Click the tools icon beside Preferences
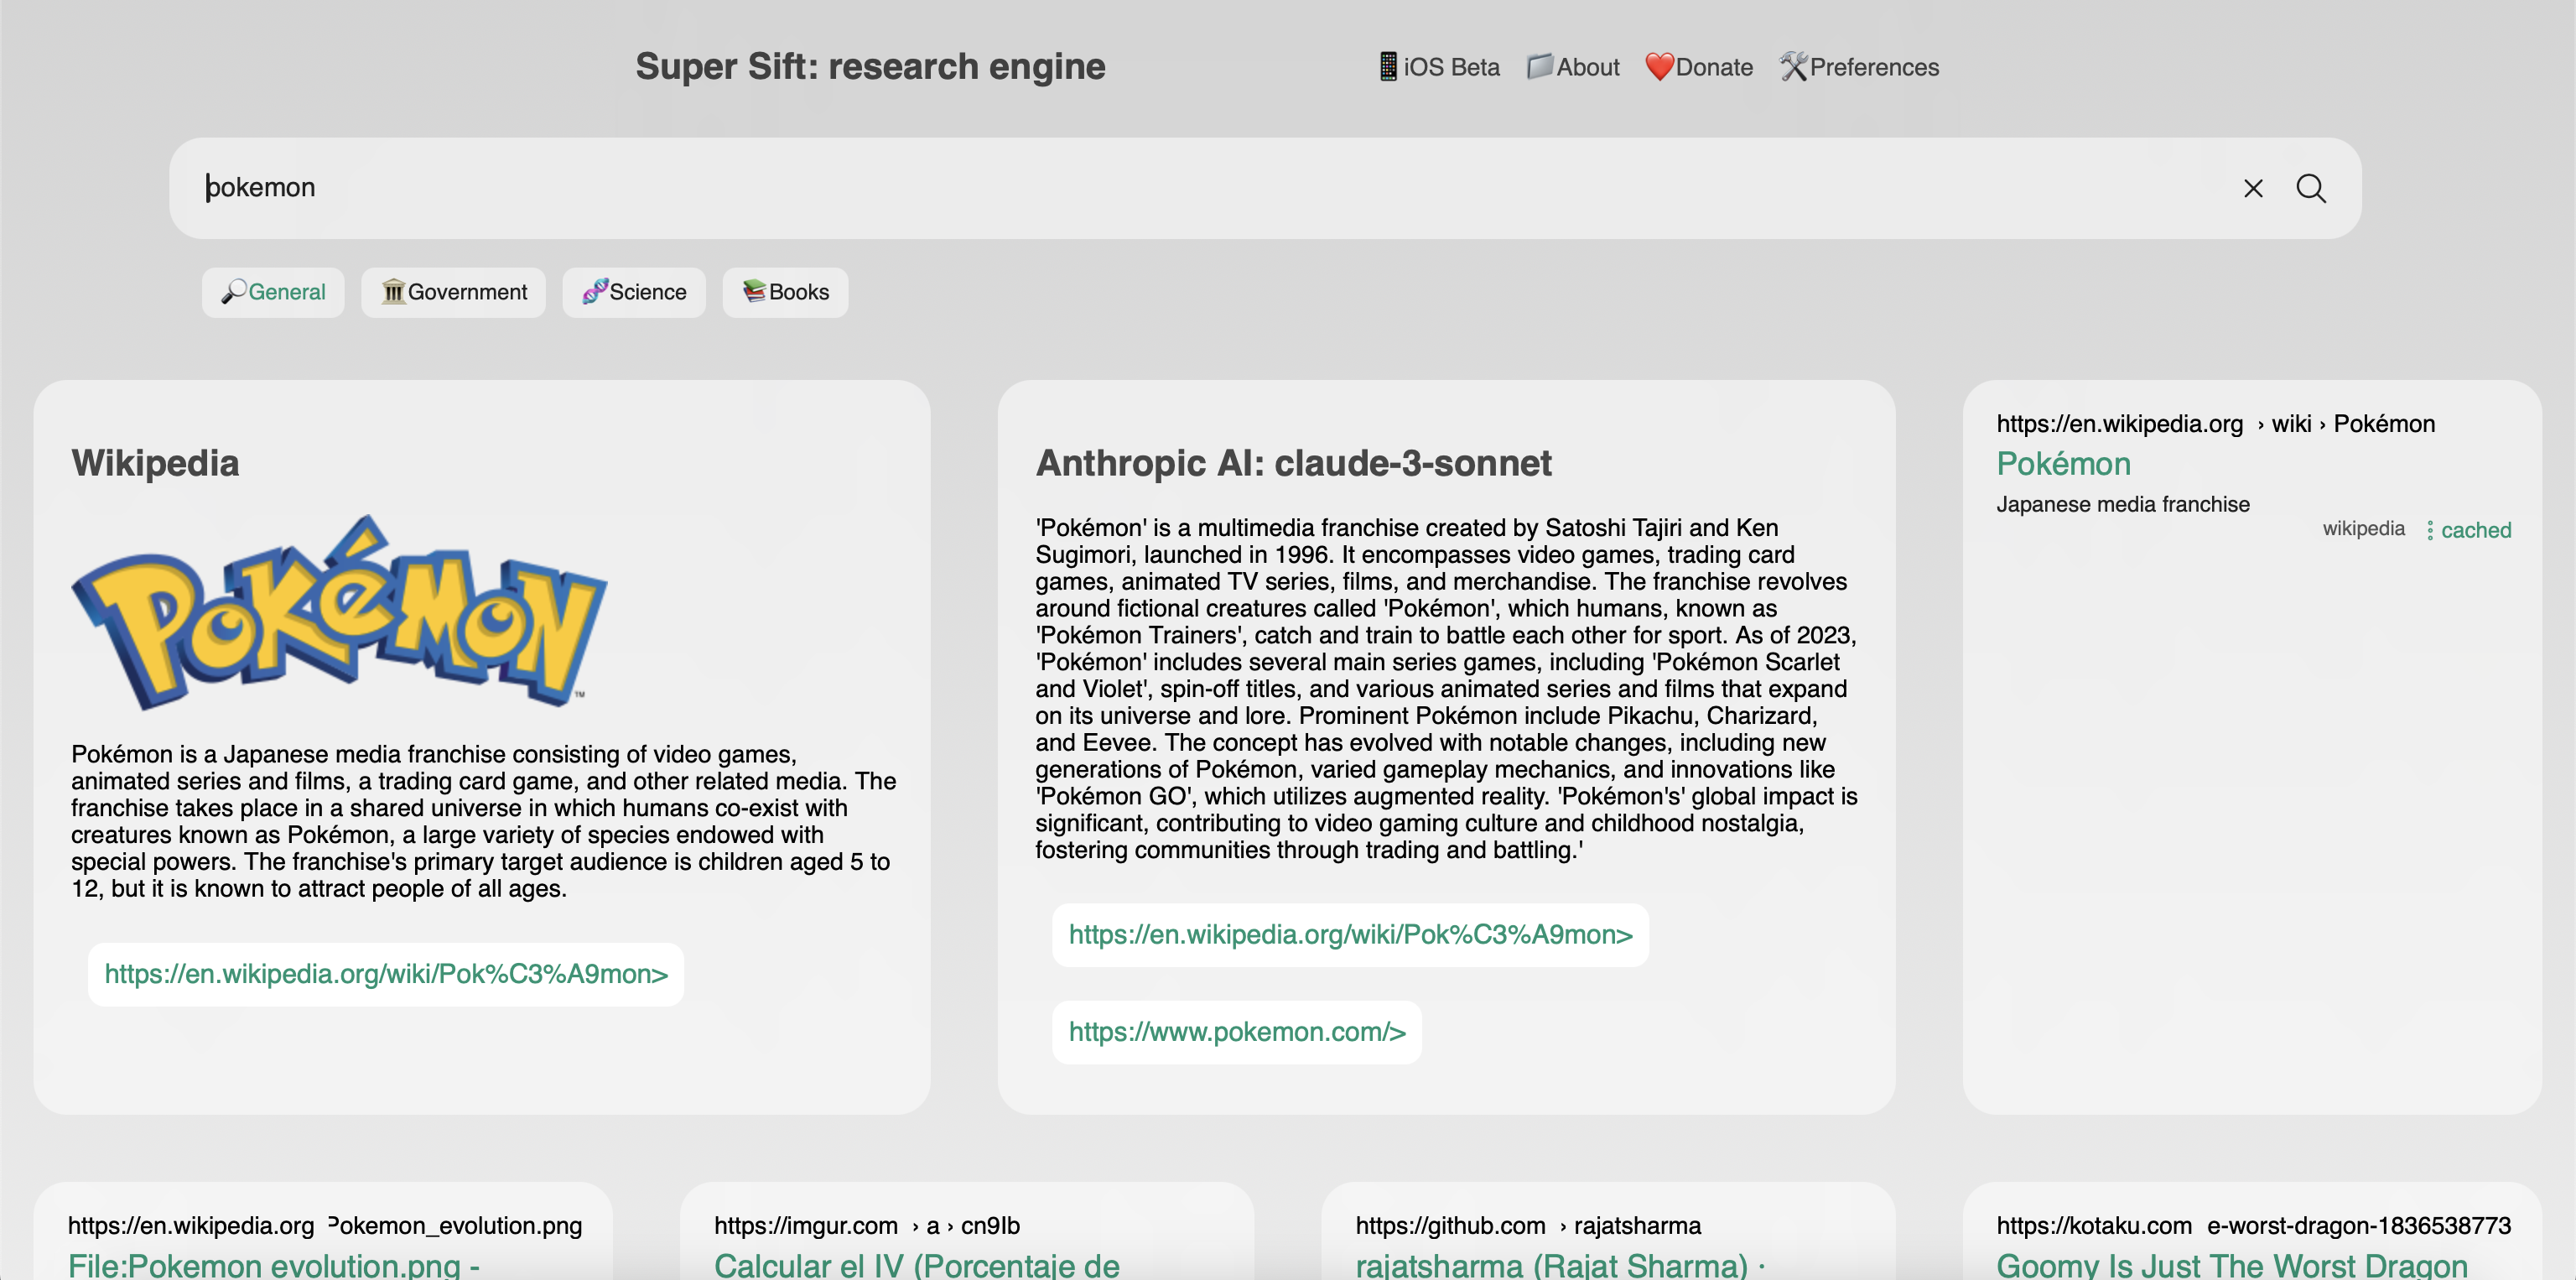 (1793, 67)
